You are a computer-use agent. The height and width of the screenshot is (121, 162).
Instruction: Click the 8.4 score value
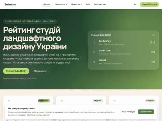pyautogui.click(x=153, y=42)
